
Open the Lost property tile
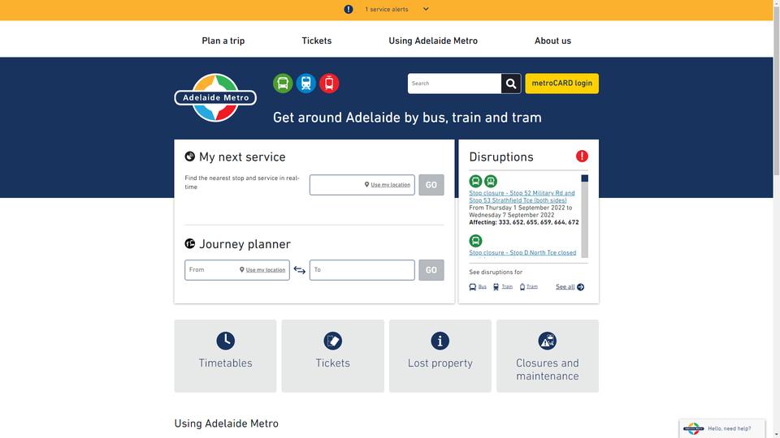pos(440,355)
